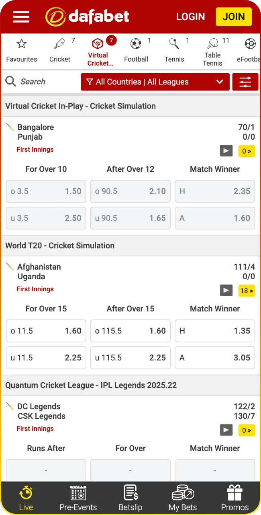Expand the 18 extra markets for Afghanistan

[247, 290]
